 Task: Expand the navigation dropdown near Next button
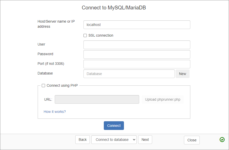click(114, 140)
